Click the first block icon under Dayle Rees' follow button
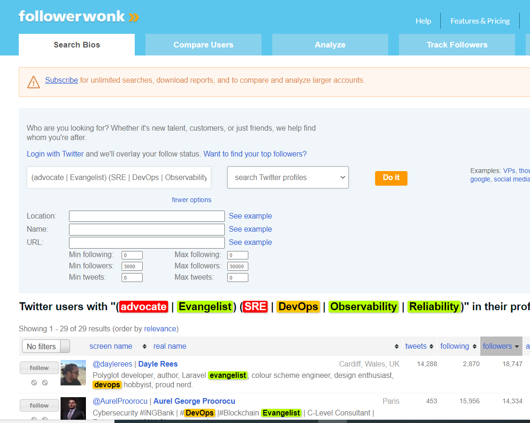 [34, 383]
